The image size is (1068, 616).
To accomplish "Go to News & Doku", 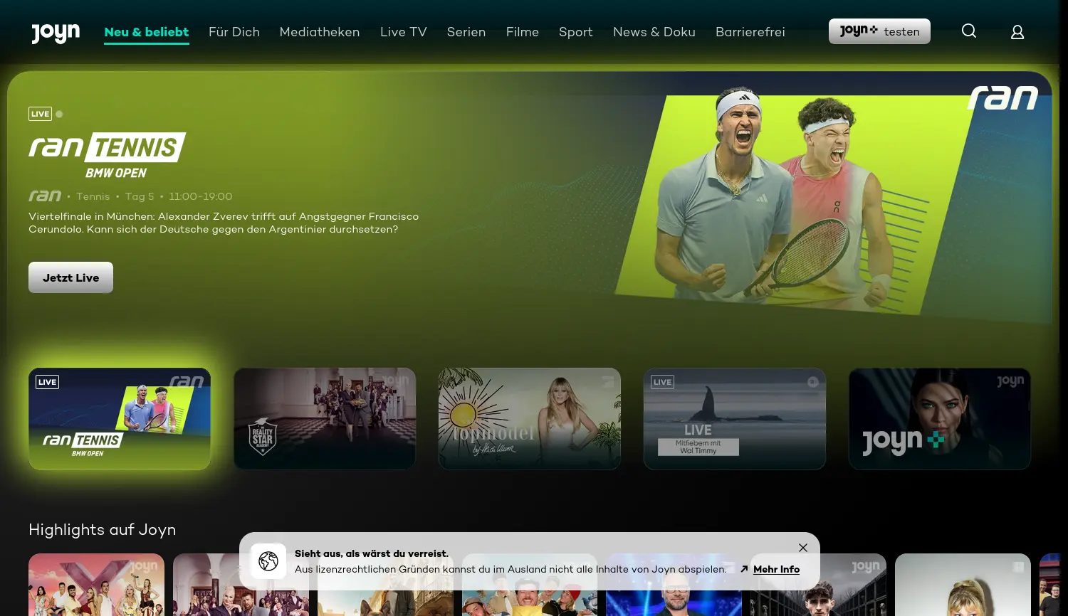I will pos(654,32).
